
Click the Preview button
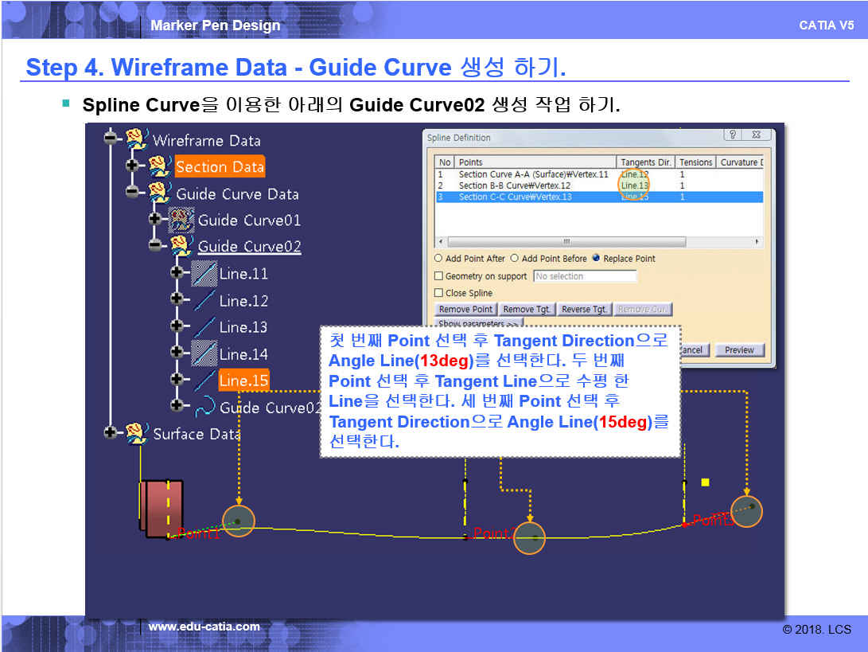739,350
